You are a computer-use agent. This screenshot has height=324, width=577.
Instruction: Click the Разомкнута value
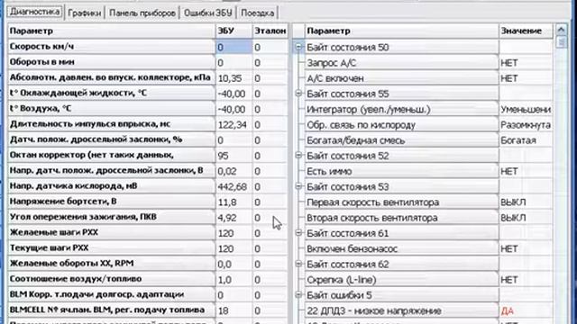click(x=526, y=125)
